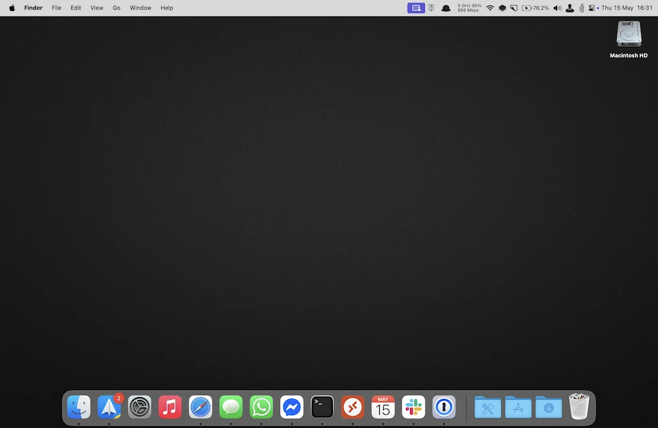The image size is (658, 428).
Task: Open the volume control in menu bar
Action: pyautogui.click(x=557, y=8)
